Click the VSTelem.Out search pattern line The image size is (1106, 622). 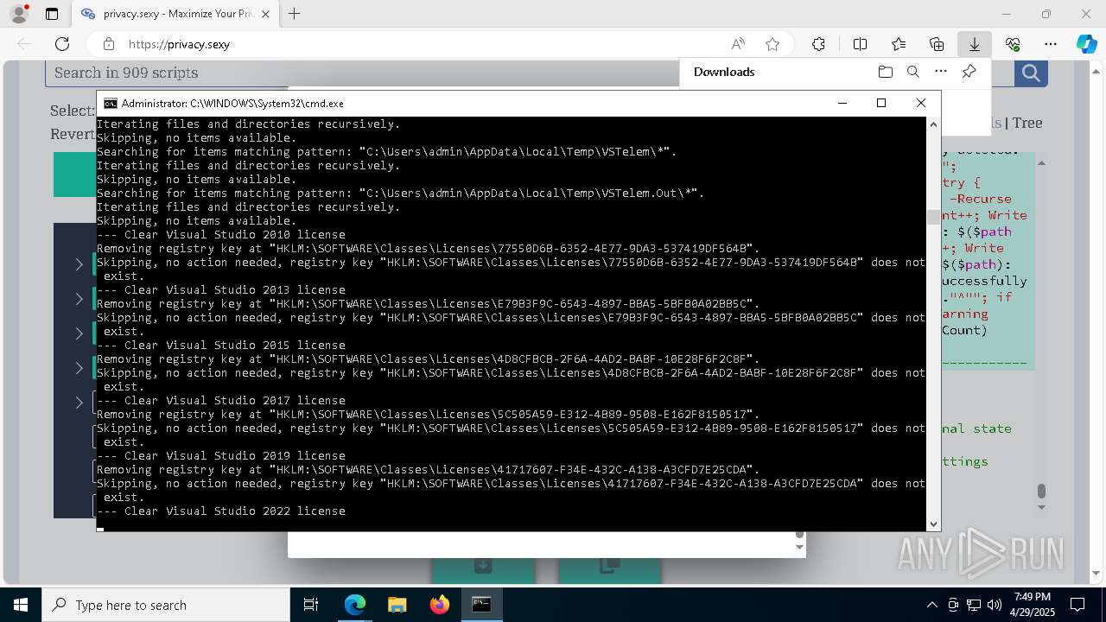click(x=400, y=193)
